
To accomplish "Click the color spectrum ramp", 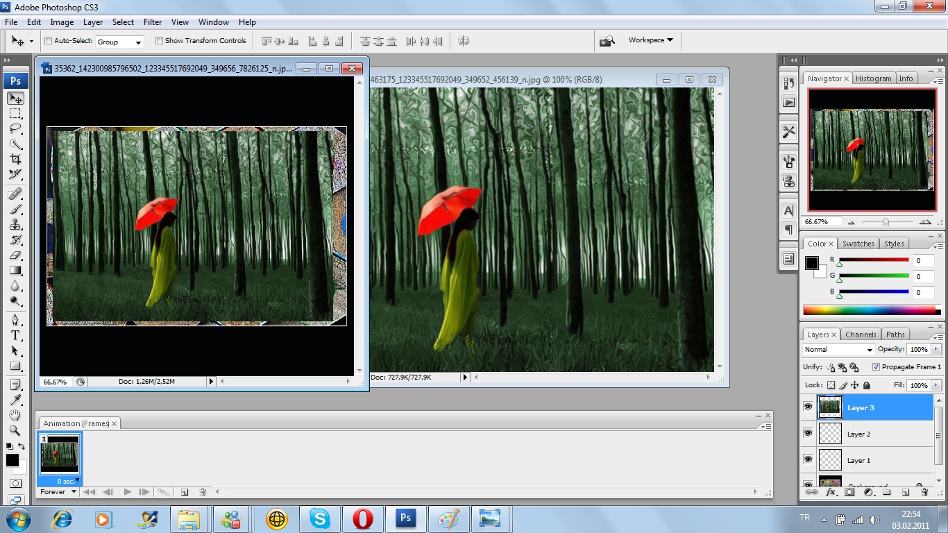I will [x=870, y=310].
